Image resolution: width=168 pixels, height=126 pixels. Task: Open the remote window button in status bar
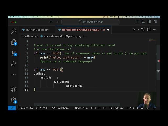[12, 108]
